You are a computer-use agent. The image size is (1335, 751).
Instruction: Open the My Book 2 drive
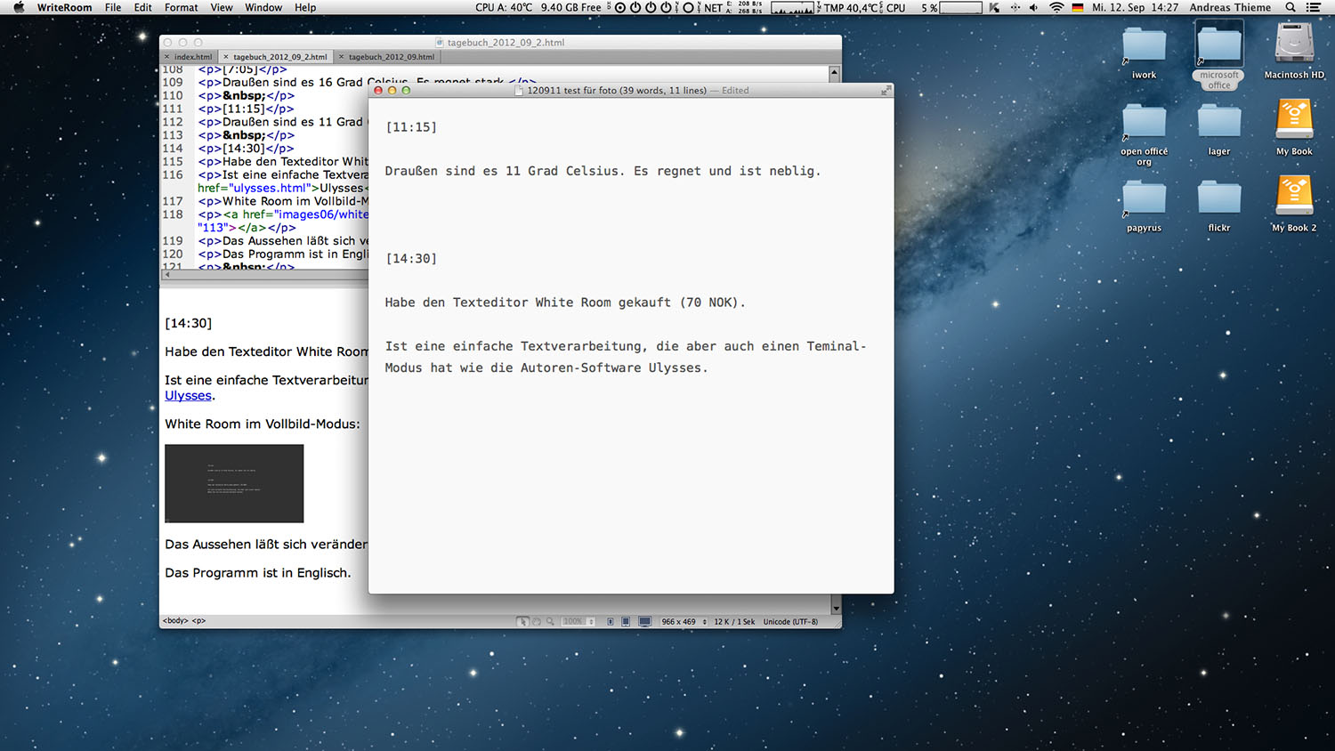tap(1294, 205)
